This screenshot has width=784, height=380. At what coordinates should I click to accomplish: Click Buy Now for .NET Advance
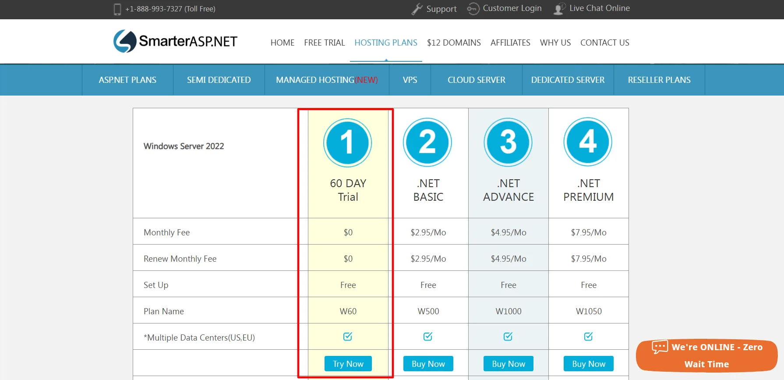(x=509, y=364)
